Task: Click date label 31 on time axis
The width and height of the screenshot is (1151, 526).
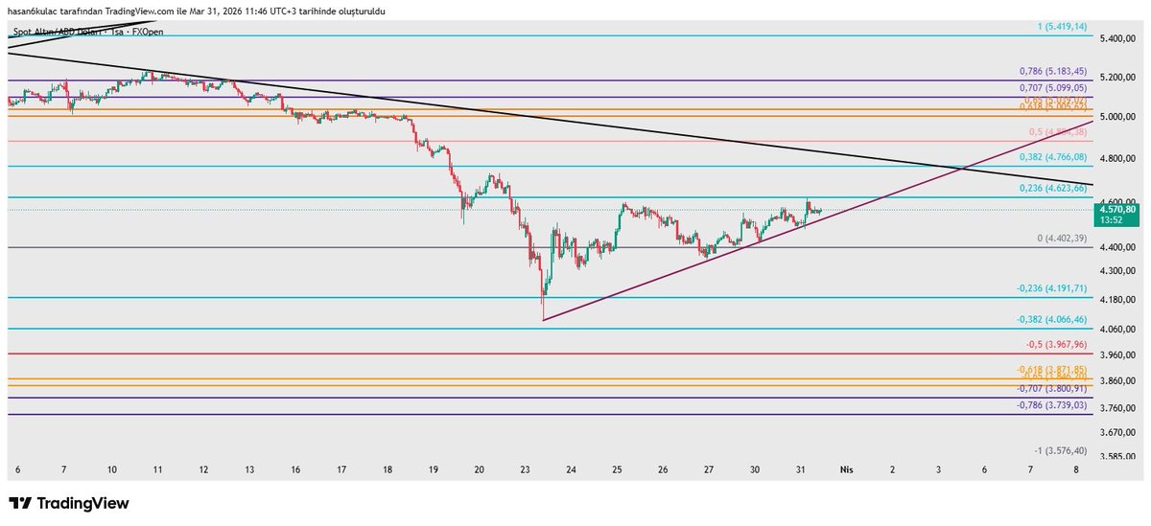Action: pyautogui.click(x=801, y=470)
